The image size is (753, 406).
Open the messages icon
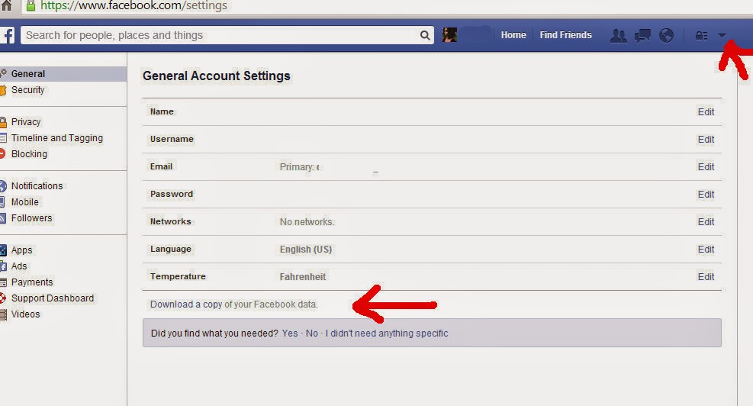[x=642, y=36]
